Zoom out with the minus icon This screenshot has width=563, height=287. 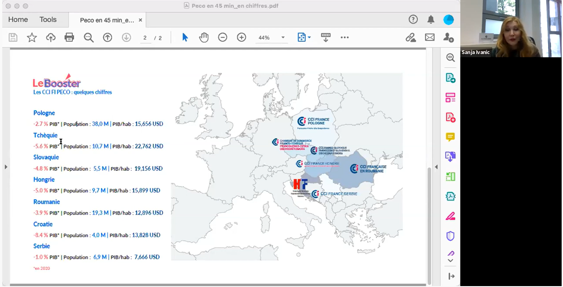click(x=222, y=38)
